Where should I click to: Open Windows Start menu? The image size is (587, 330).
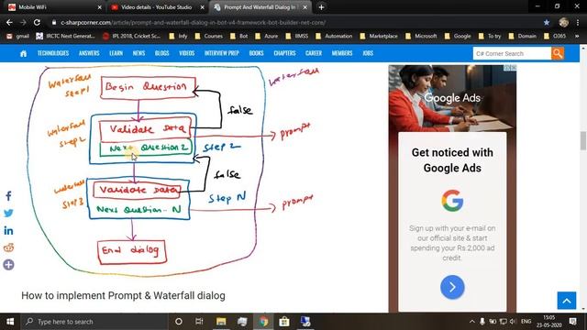point(10,322)
